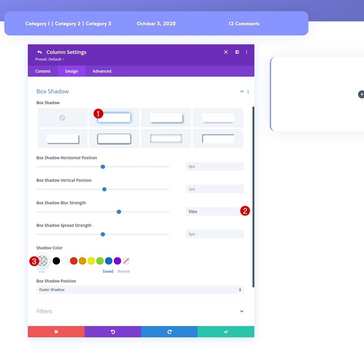Click Box Shadow Horizontal Position slider handle
The image size is (364, 361).
pos(103,167)
